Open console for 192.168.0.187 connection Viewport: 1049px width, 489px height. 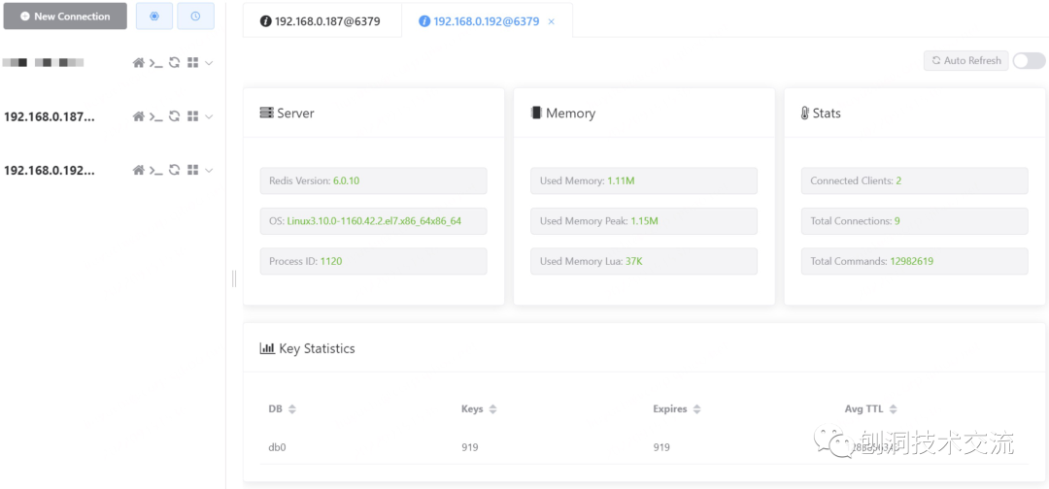point(155,116)
